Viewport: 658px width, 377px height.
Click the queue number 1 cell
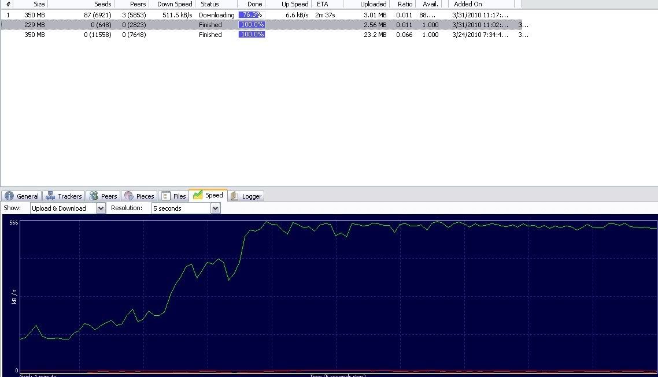[x=8, y=15]
